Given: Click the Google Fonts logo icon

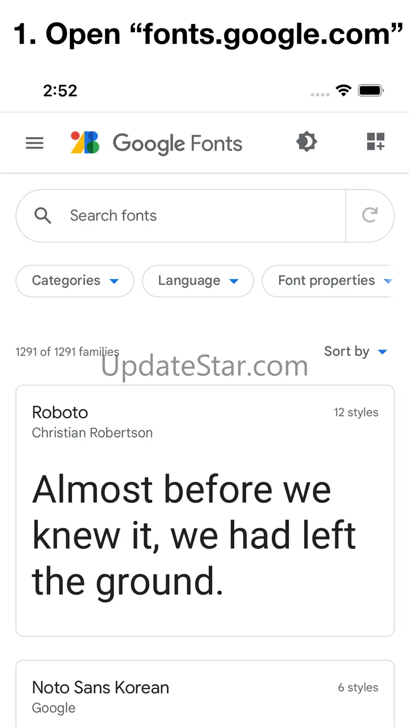Looking at the screenshot, I should (85, 143).
